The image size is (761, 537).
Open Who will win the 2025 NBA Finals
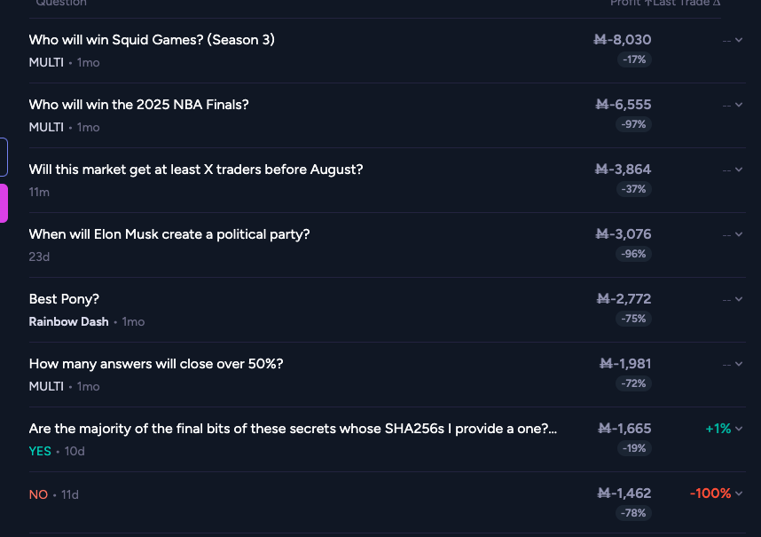(x=138, y=105)
